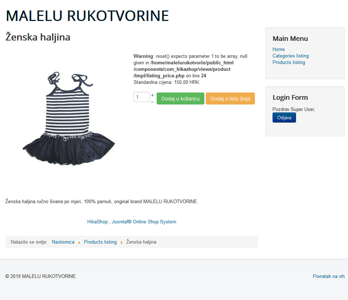
Task: Open the HikaShop link
Action: point(97,222)
